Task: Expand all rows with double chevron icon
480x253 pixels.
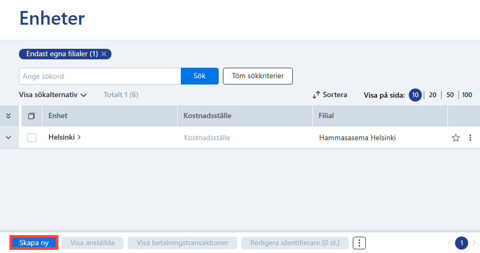Action: tap(8, 116)
